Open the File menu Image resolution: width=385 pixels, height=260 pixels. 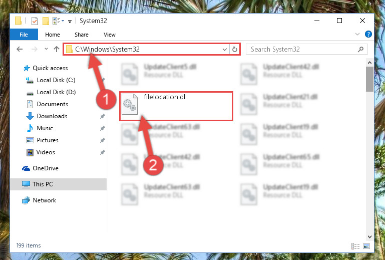24,35
